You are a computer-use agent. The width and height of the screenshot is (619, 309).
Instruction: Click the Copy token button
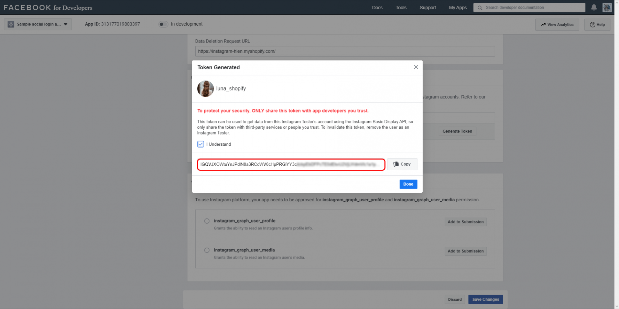[x=402, y=164]
